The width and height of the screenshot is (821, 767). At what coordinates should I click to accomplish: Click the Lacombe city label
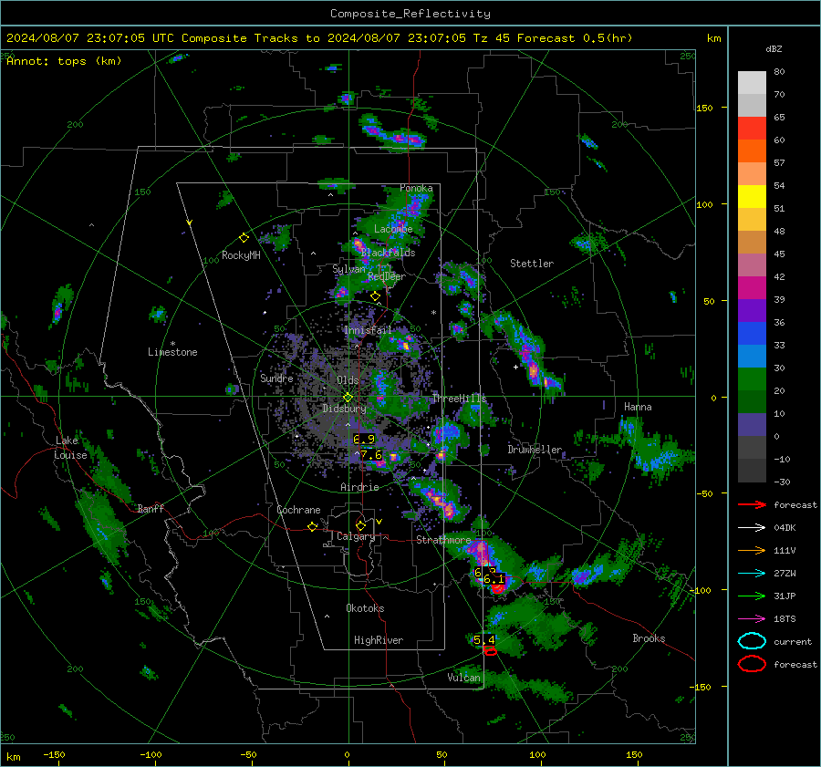coord(393,229)
